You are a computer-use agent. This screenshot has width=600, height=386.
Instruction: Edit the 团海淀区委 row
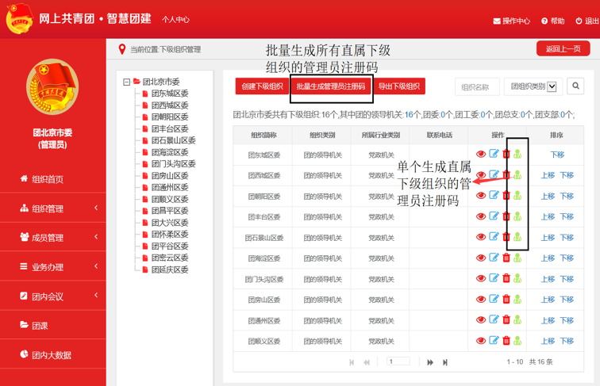pyautogui.click(x=494, y=258)
